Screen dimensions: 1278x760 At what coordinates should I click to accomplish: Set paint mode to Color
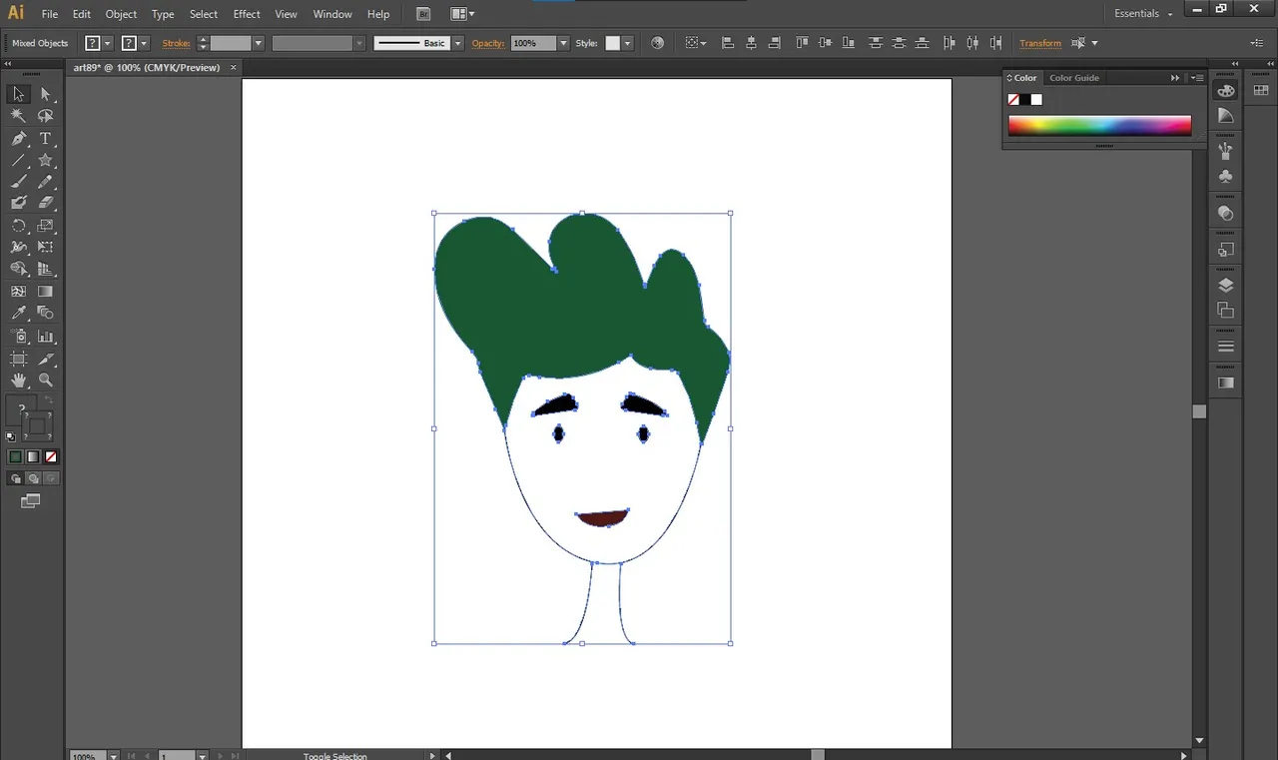pos(15,456)
